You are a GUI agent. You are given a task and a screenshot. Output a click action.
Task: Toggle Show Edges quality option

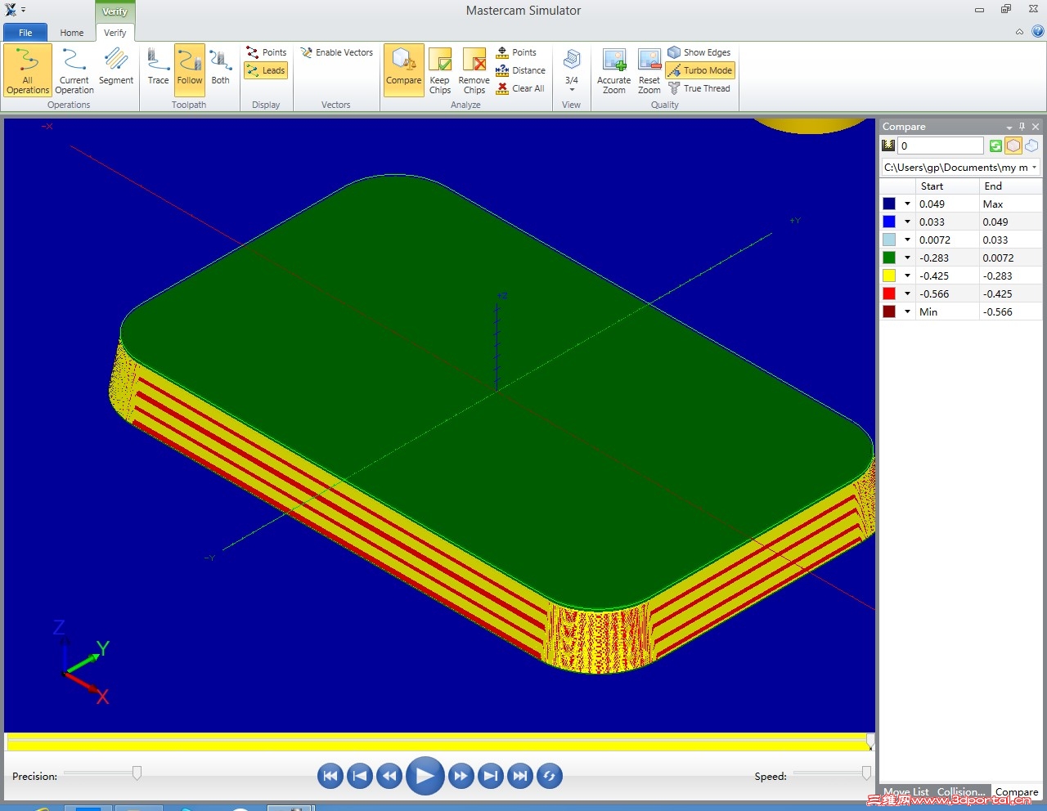pyautogui.click(x=699, y=52)
